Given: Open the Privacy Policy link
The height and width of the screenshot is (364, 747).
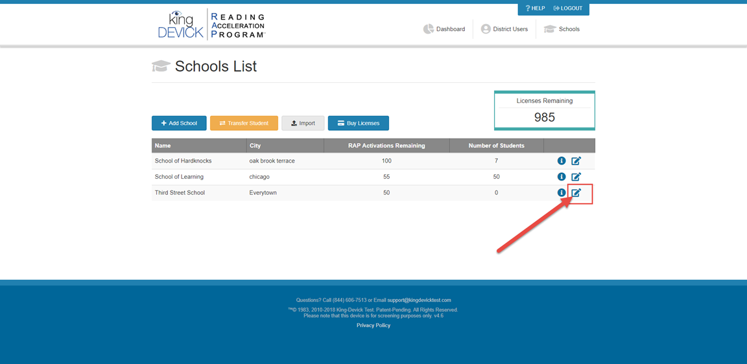Looking at the screenshot, I should point(373,325).
